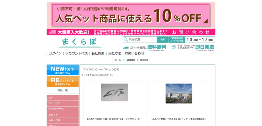262x126 pixels.
Task: Open the ログイン link
Action: 55,53
